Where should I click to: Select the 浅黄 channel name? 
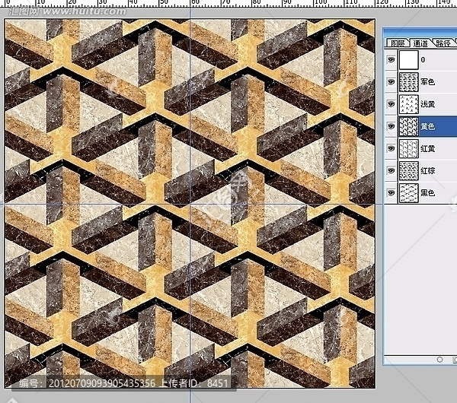coord(427,104)
